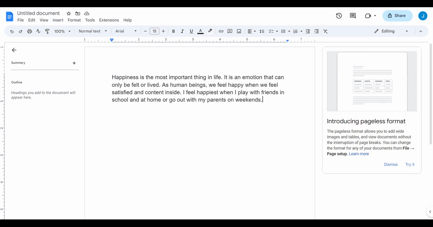Open the Normal text styles dropdown
The width and height of the screenshot is (433, 227).
click(x=93, y=31)
